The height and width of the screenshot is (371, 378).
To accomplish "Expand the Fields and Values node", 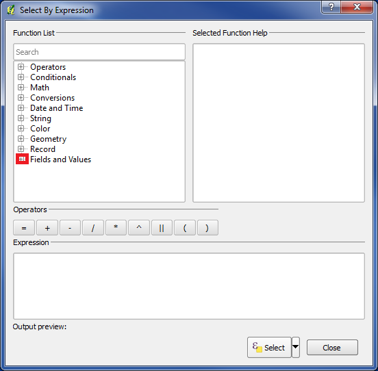I will point(22,159).
